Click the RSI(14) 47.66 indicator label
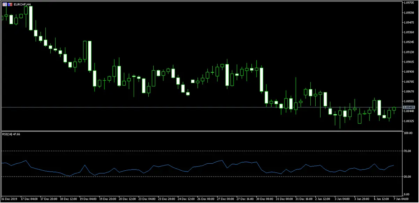This screenshot has height=203, width=419. (x=11, y=134)
